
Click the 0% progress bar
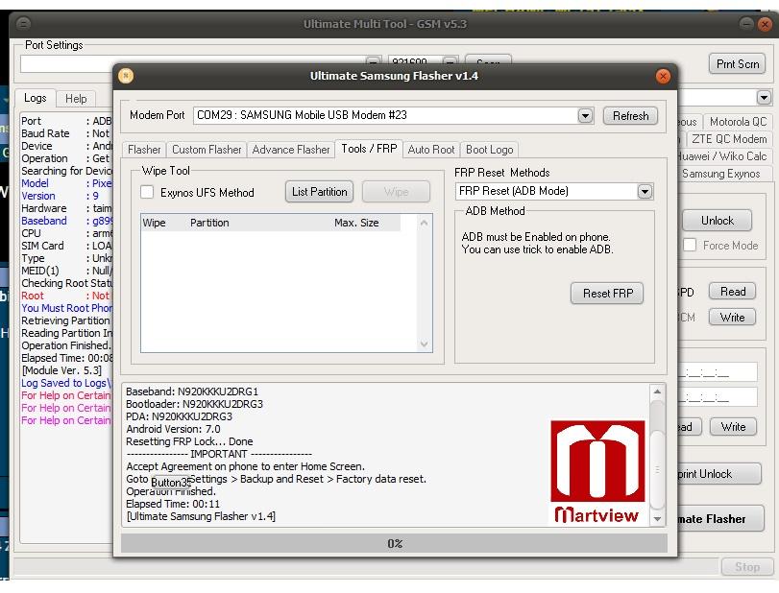point(394,543)
